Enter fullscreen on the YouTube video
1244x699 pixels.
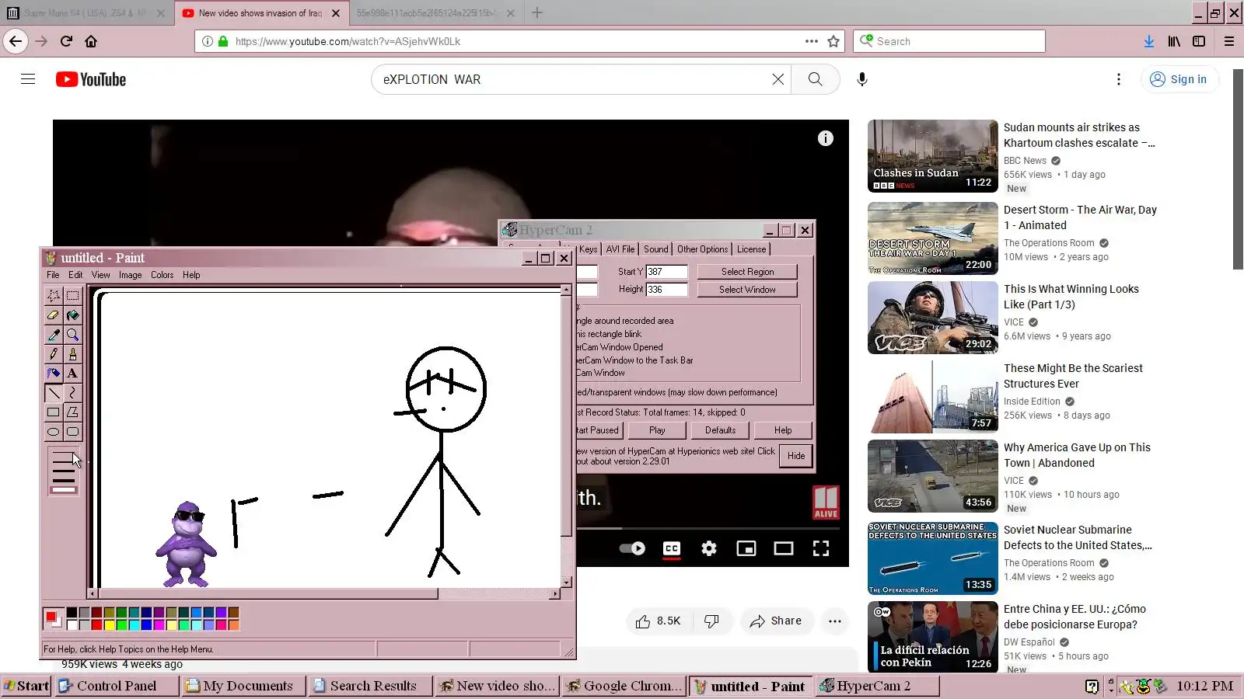pyautogui.click(x=820, y=548)
